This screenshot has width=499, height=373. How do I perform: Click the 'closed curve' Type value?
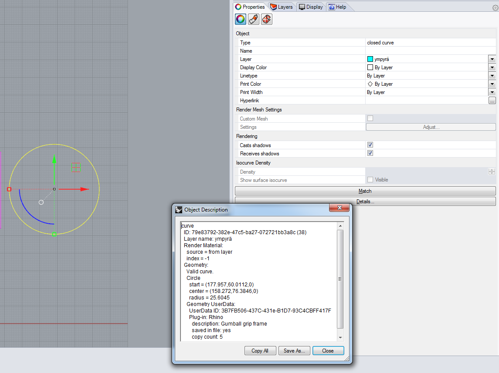pos(380,43)
